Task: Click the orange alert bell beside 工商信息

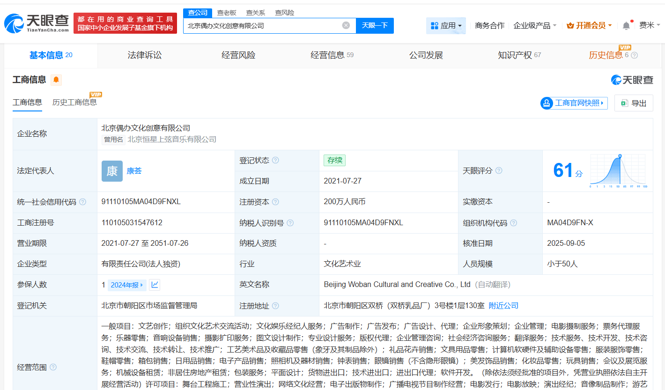Action: pos(56,80)
